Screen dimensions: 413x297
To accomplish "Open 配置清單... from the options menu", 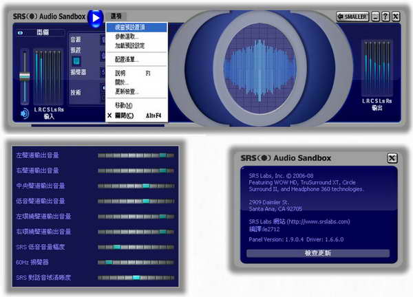I will pos(128,60).
